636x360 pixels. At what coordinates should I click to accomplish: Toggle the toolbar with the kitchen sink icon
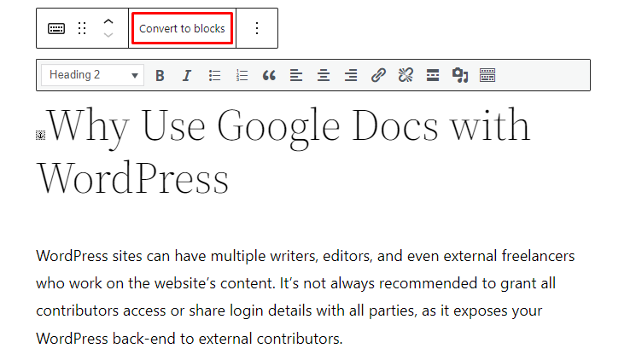pos(487,75)
